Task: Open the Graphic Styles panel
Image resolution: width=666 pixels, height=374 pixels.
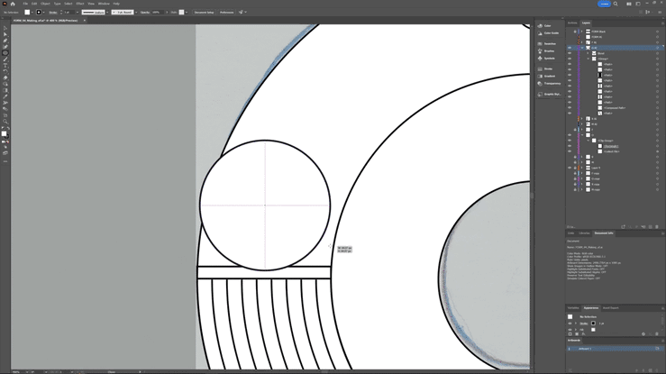Action: 551,95
